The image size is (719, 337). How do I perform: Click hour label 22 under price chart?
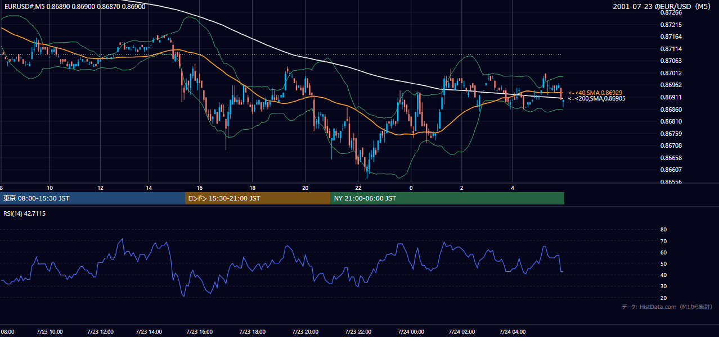[x=358, y=188]
